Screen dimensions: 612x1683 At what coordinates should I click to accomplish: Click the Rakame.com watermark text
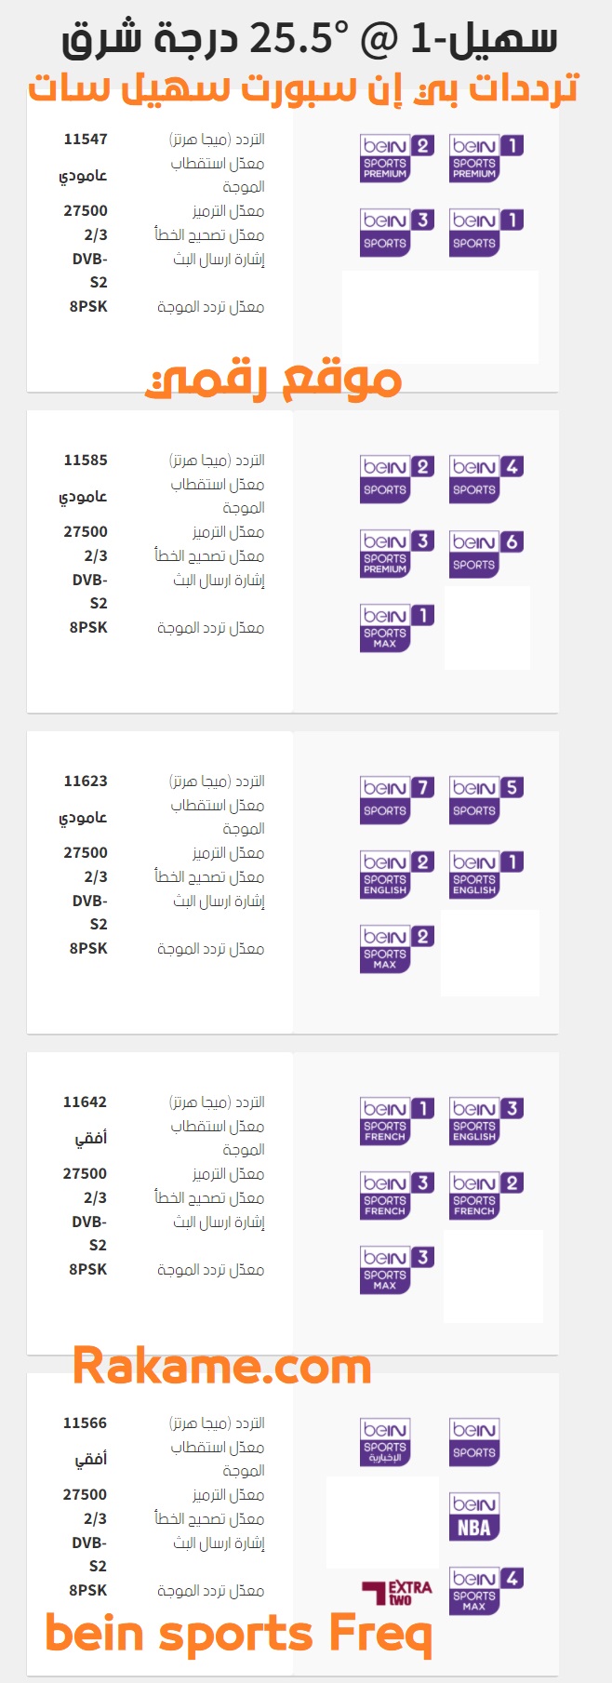[222, 1367]
